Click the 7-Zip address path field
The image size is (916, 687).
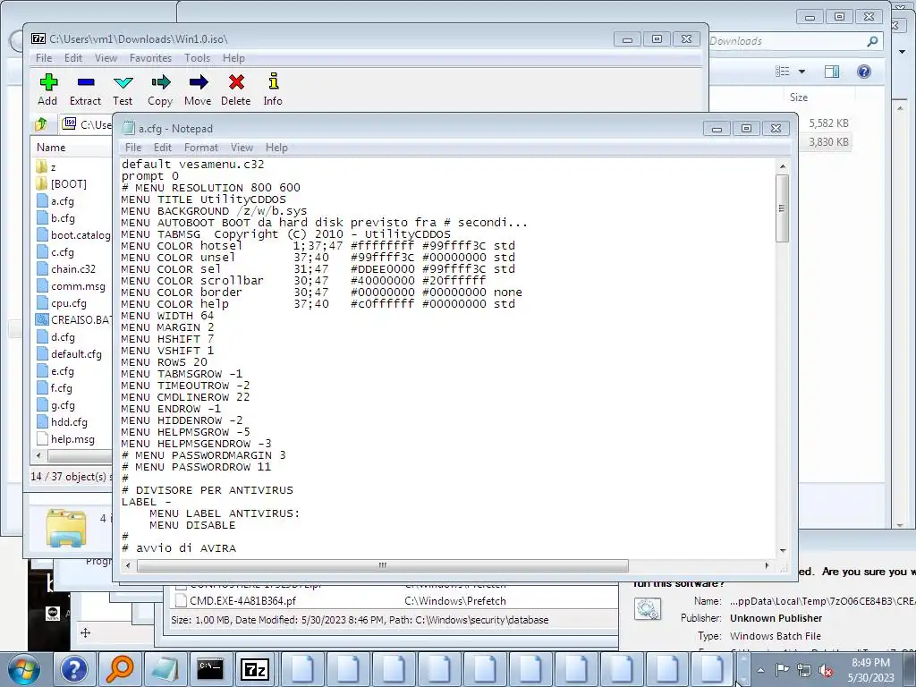tap(88, 124)
